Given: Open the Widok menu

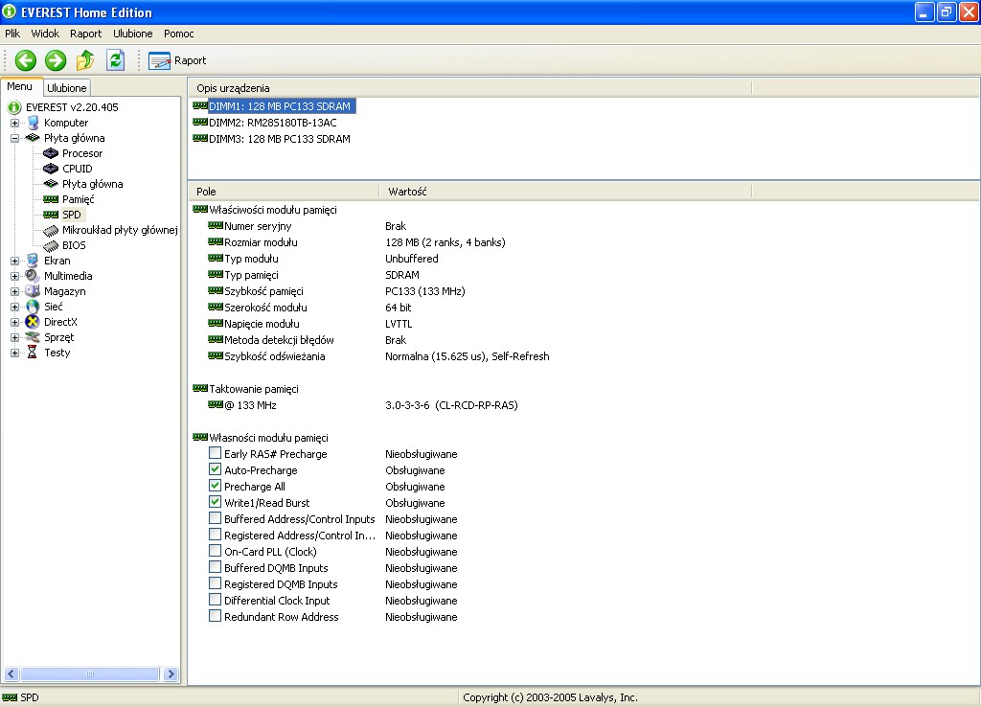Looking at the screenshot, I should (45, 34).
